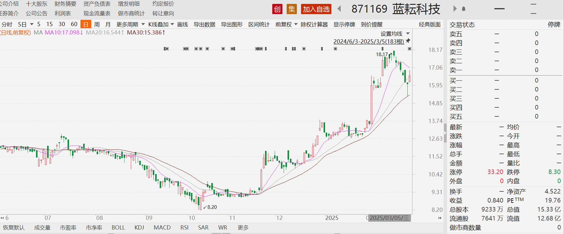Switch to KDJ indicator

(139, 228)
